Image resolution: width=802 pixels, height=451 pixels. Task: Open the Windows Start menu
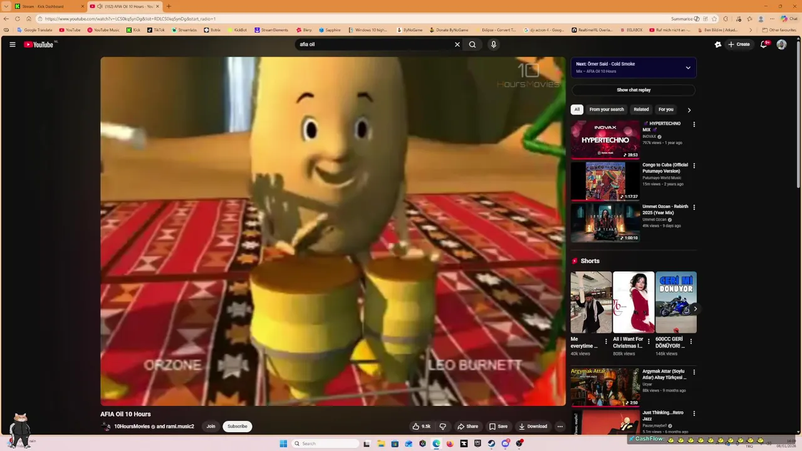pyautogui.click(x=283, y=443)
